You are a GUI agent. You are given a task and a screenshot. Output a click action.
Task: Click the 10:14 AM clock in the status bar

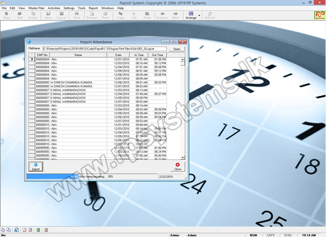pyautogui.click(x=309, y=235)
